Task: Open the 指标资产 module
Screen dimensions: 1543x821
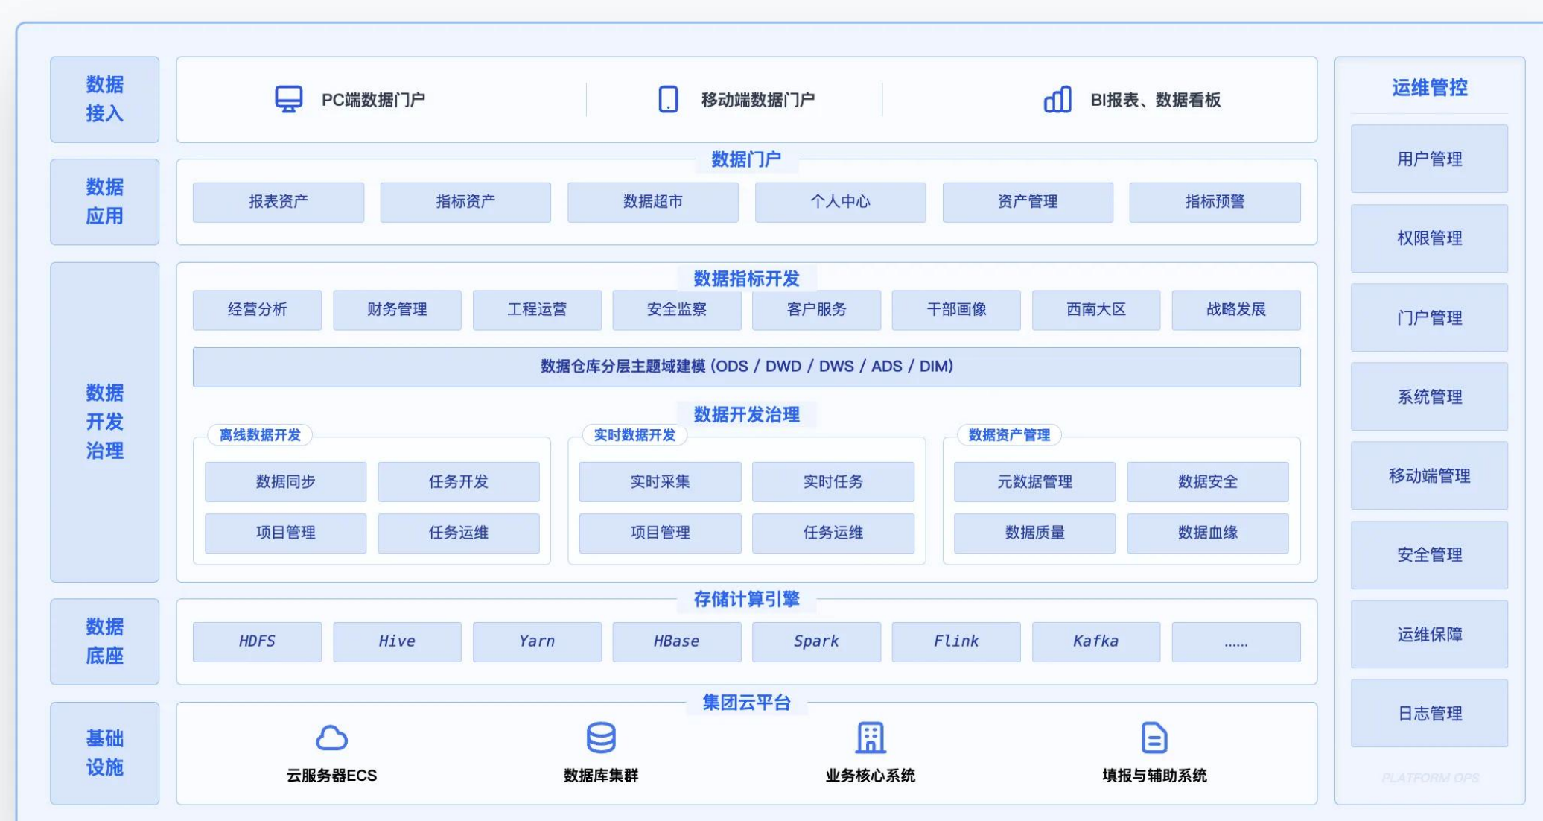Action: [465, 202]
